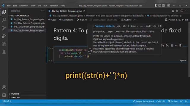The width and height of the screenshot is (190, 106).
Task: Click Clear Outputs of All Cells
Action: pos(103,20)
